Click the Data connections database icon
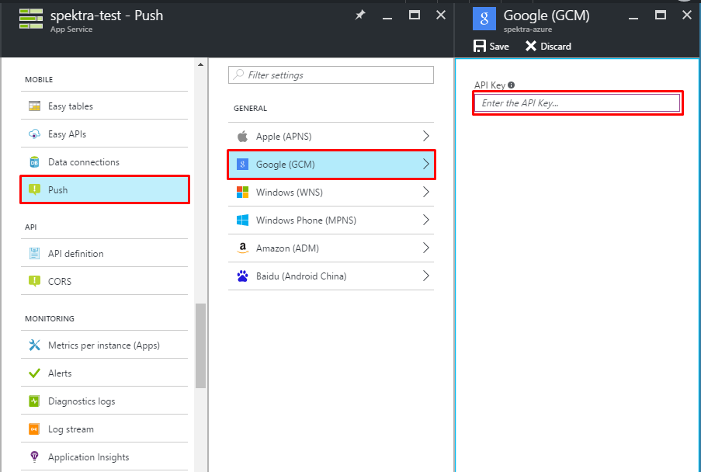 coord(34,161)
